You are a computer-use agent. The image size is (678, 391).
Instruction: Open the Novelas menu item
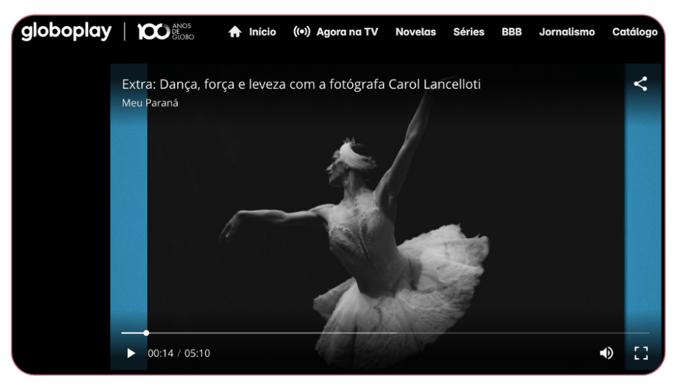tap(416, 32)
